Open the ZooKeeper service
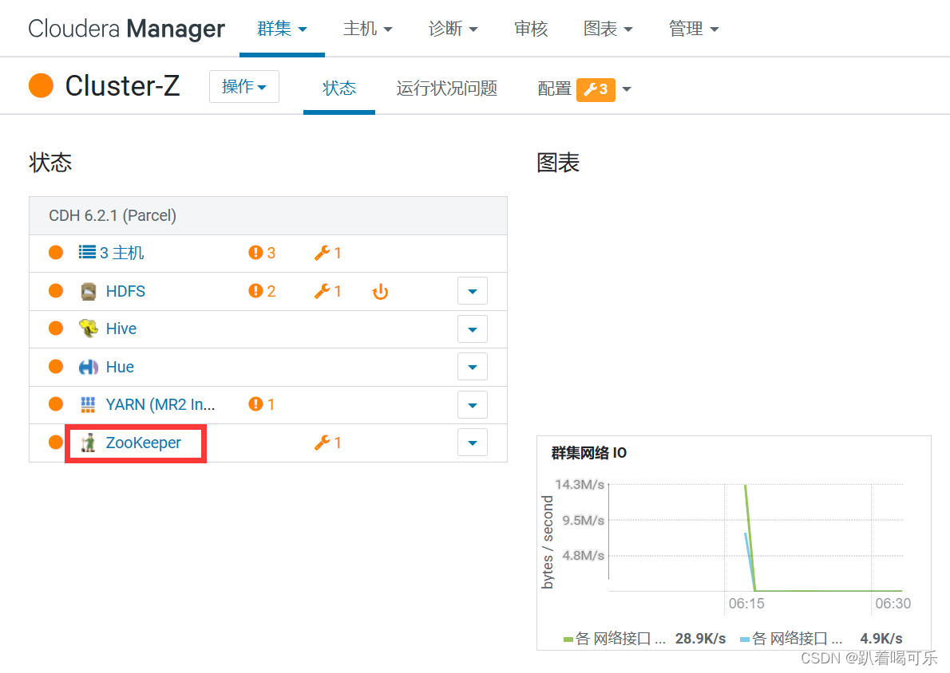 pos(144,443)
